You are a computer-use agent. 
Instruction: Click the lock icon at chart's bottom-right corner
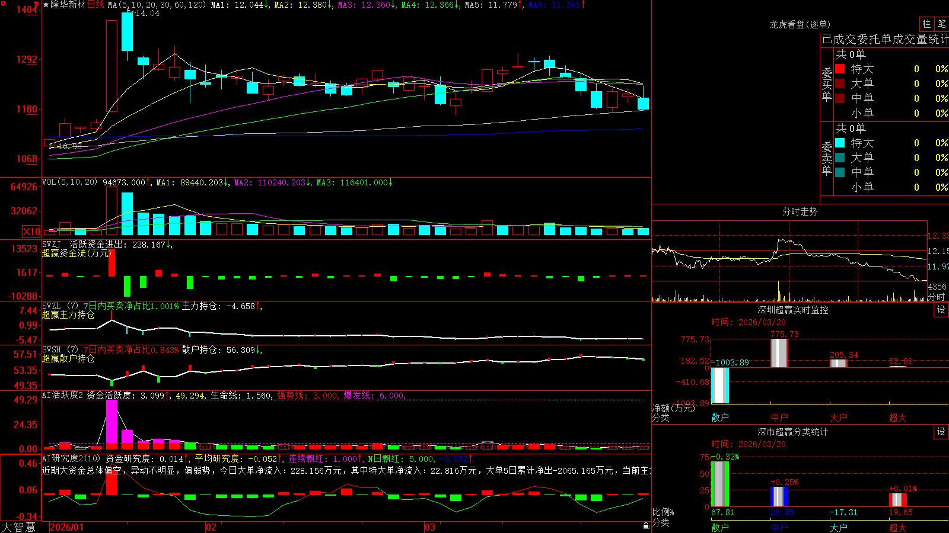[x=646, y=525]
